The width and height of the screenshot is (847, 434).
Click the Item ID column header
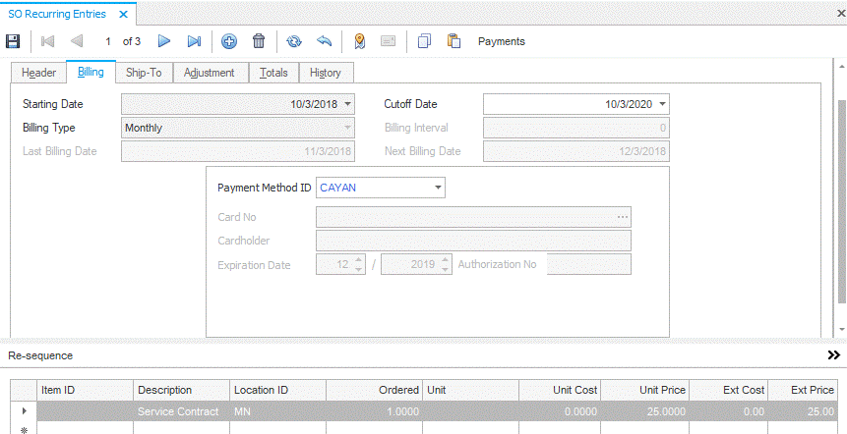point(85,390)
